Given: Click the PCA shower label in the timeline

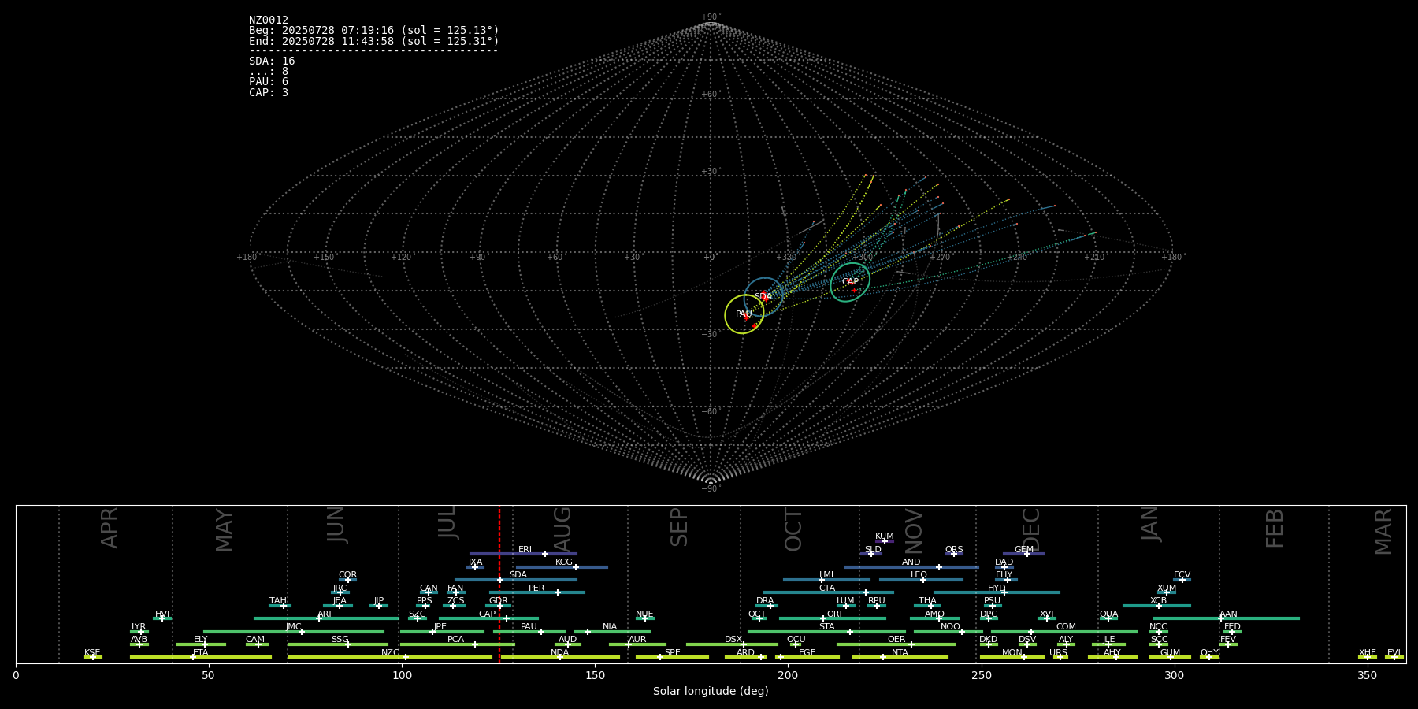Looking at the screenshot, I should click(x=455, y=640).
